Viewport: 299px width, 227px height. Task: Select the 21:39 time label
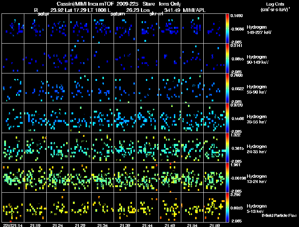click(125, 225)
